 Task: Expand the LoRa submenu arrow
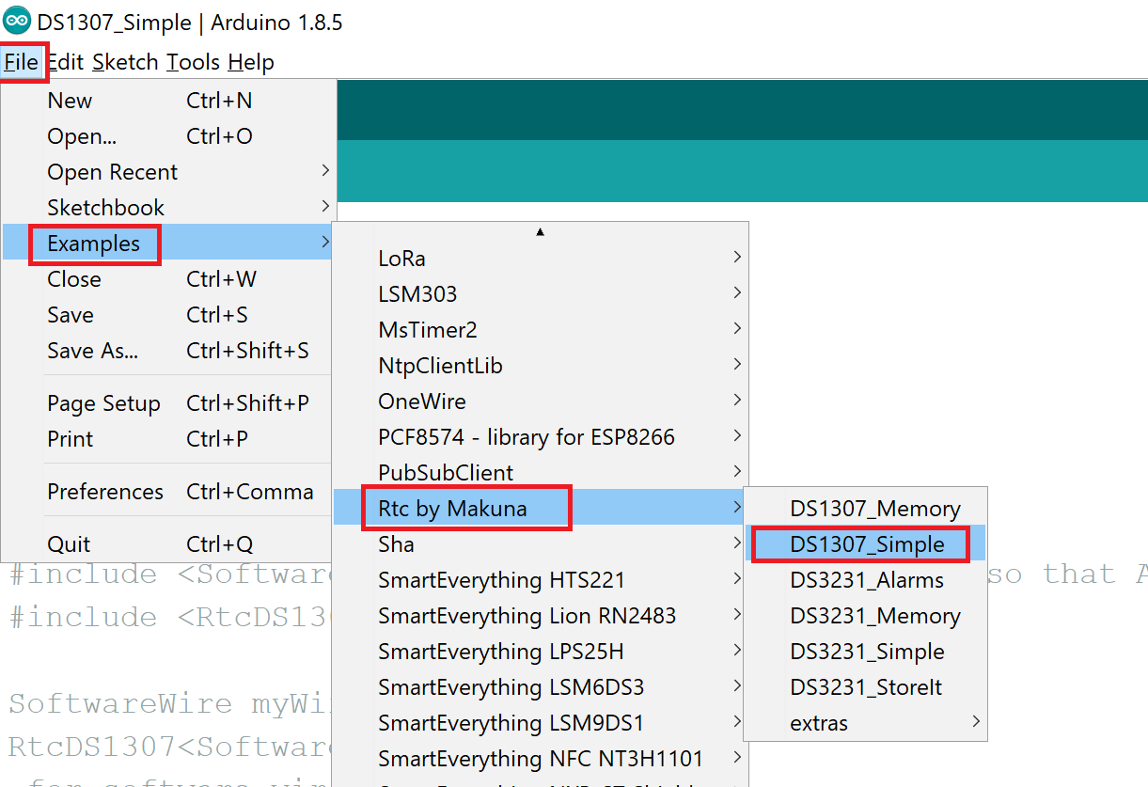click(738, 258)
